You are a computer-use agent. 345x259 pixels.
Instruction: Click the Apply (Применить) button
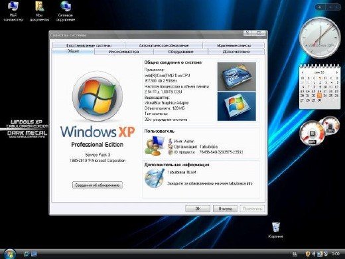click(x=252, y=209)
